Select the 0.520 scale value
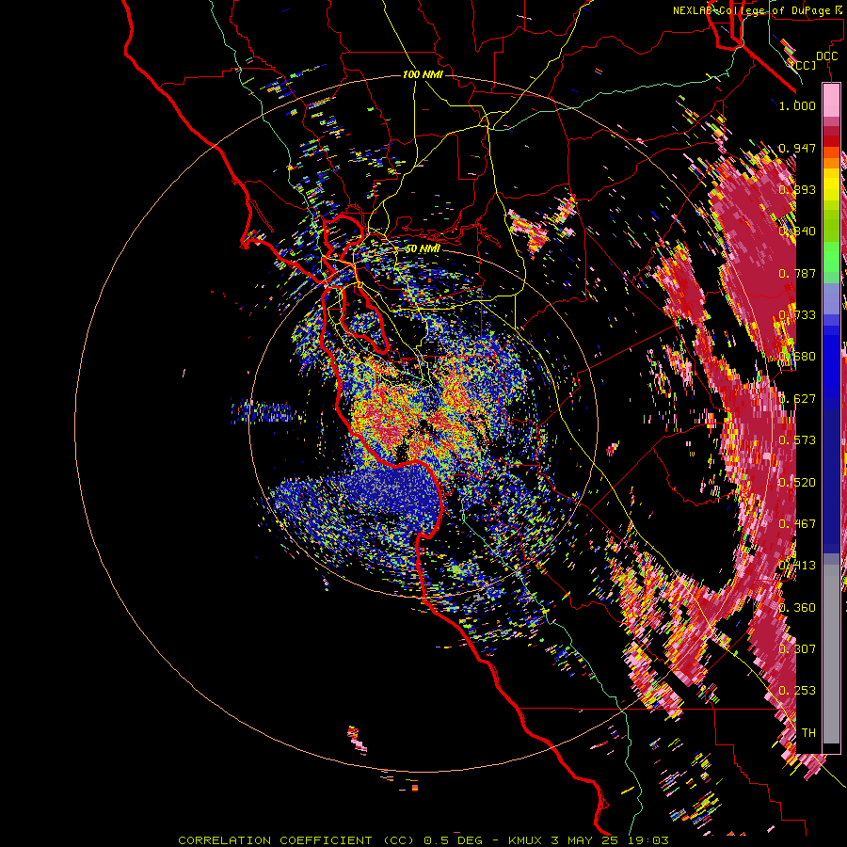The image size is (847, 847). [x=797, y=483]
